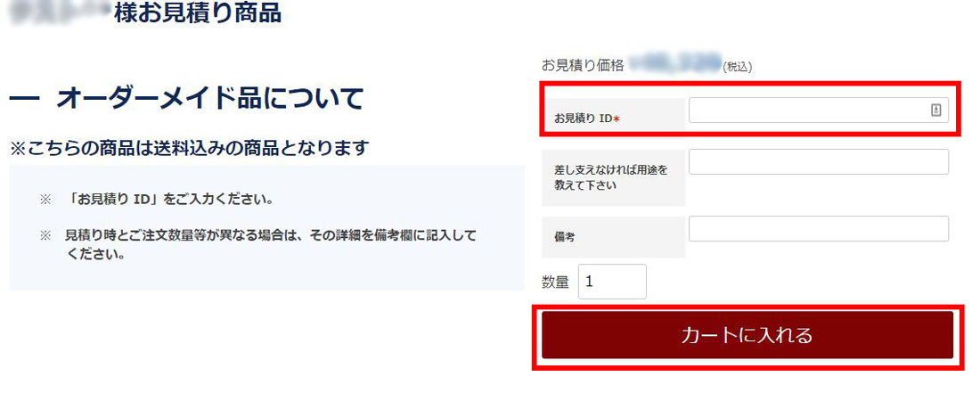Click the blurred customer name in title
This screenshot has height=393, width=980.
point(61,13)
